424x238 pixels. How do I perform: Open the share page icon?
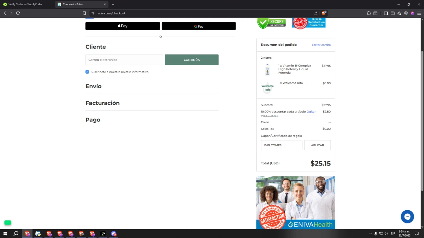(315, 13)
